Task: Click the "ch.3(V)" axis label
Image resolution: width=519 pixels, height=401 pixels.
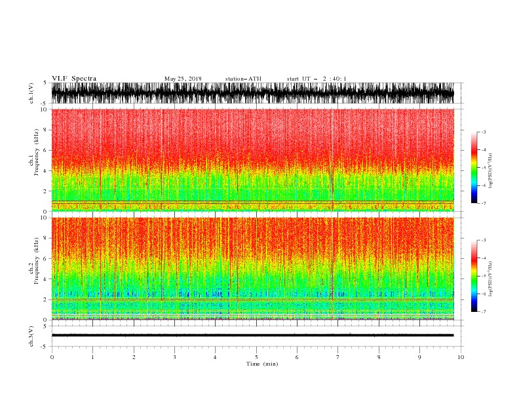Action: coord(31,336)
